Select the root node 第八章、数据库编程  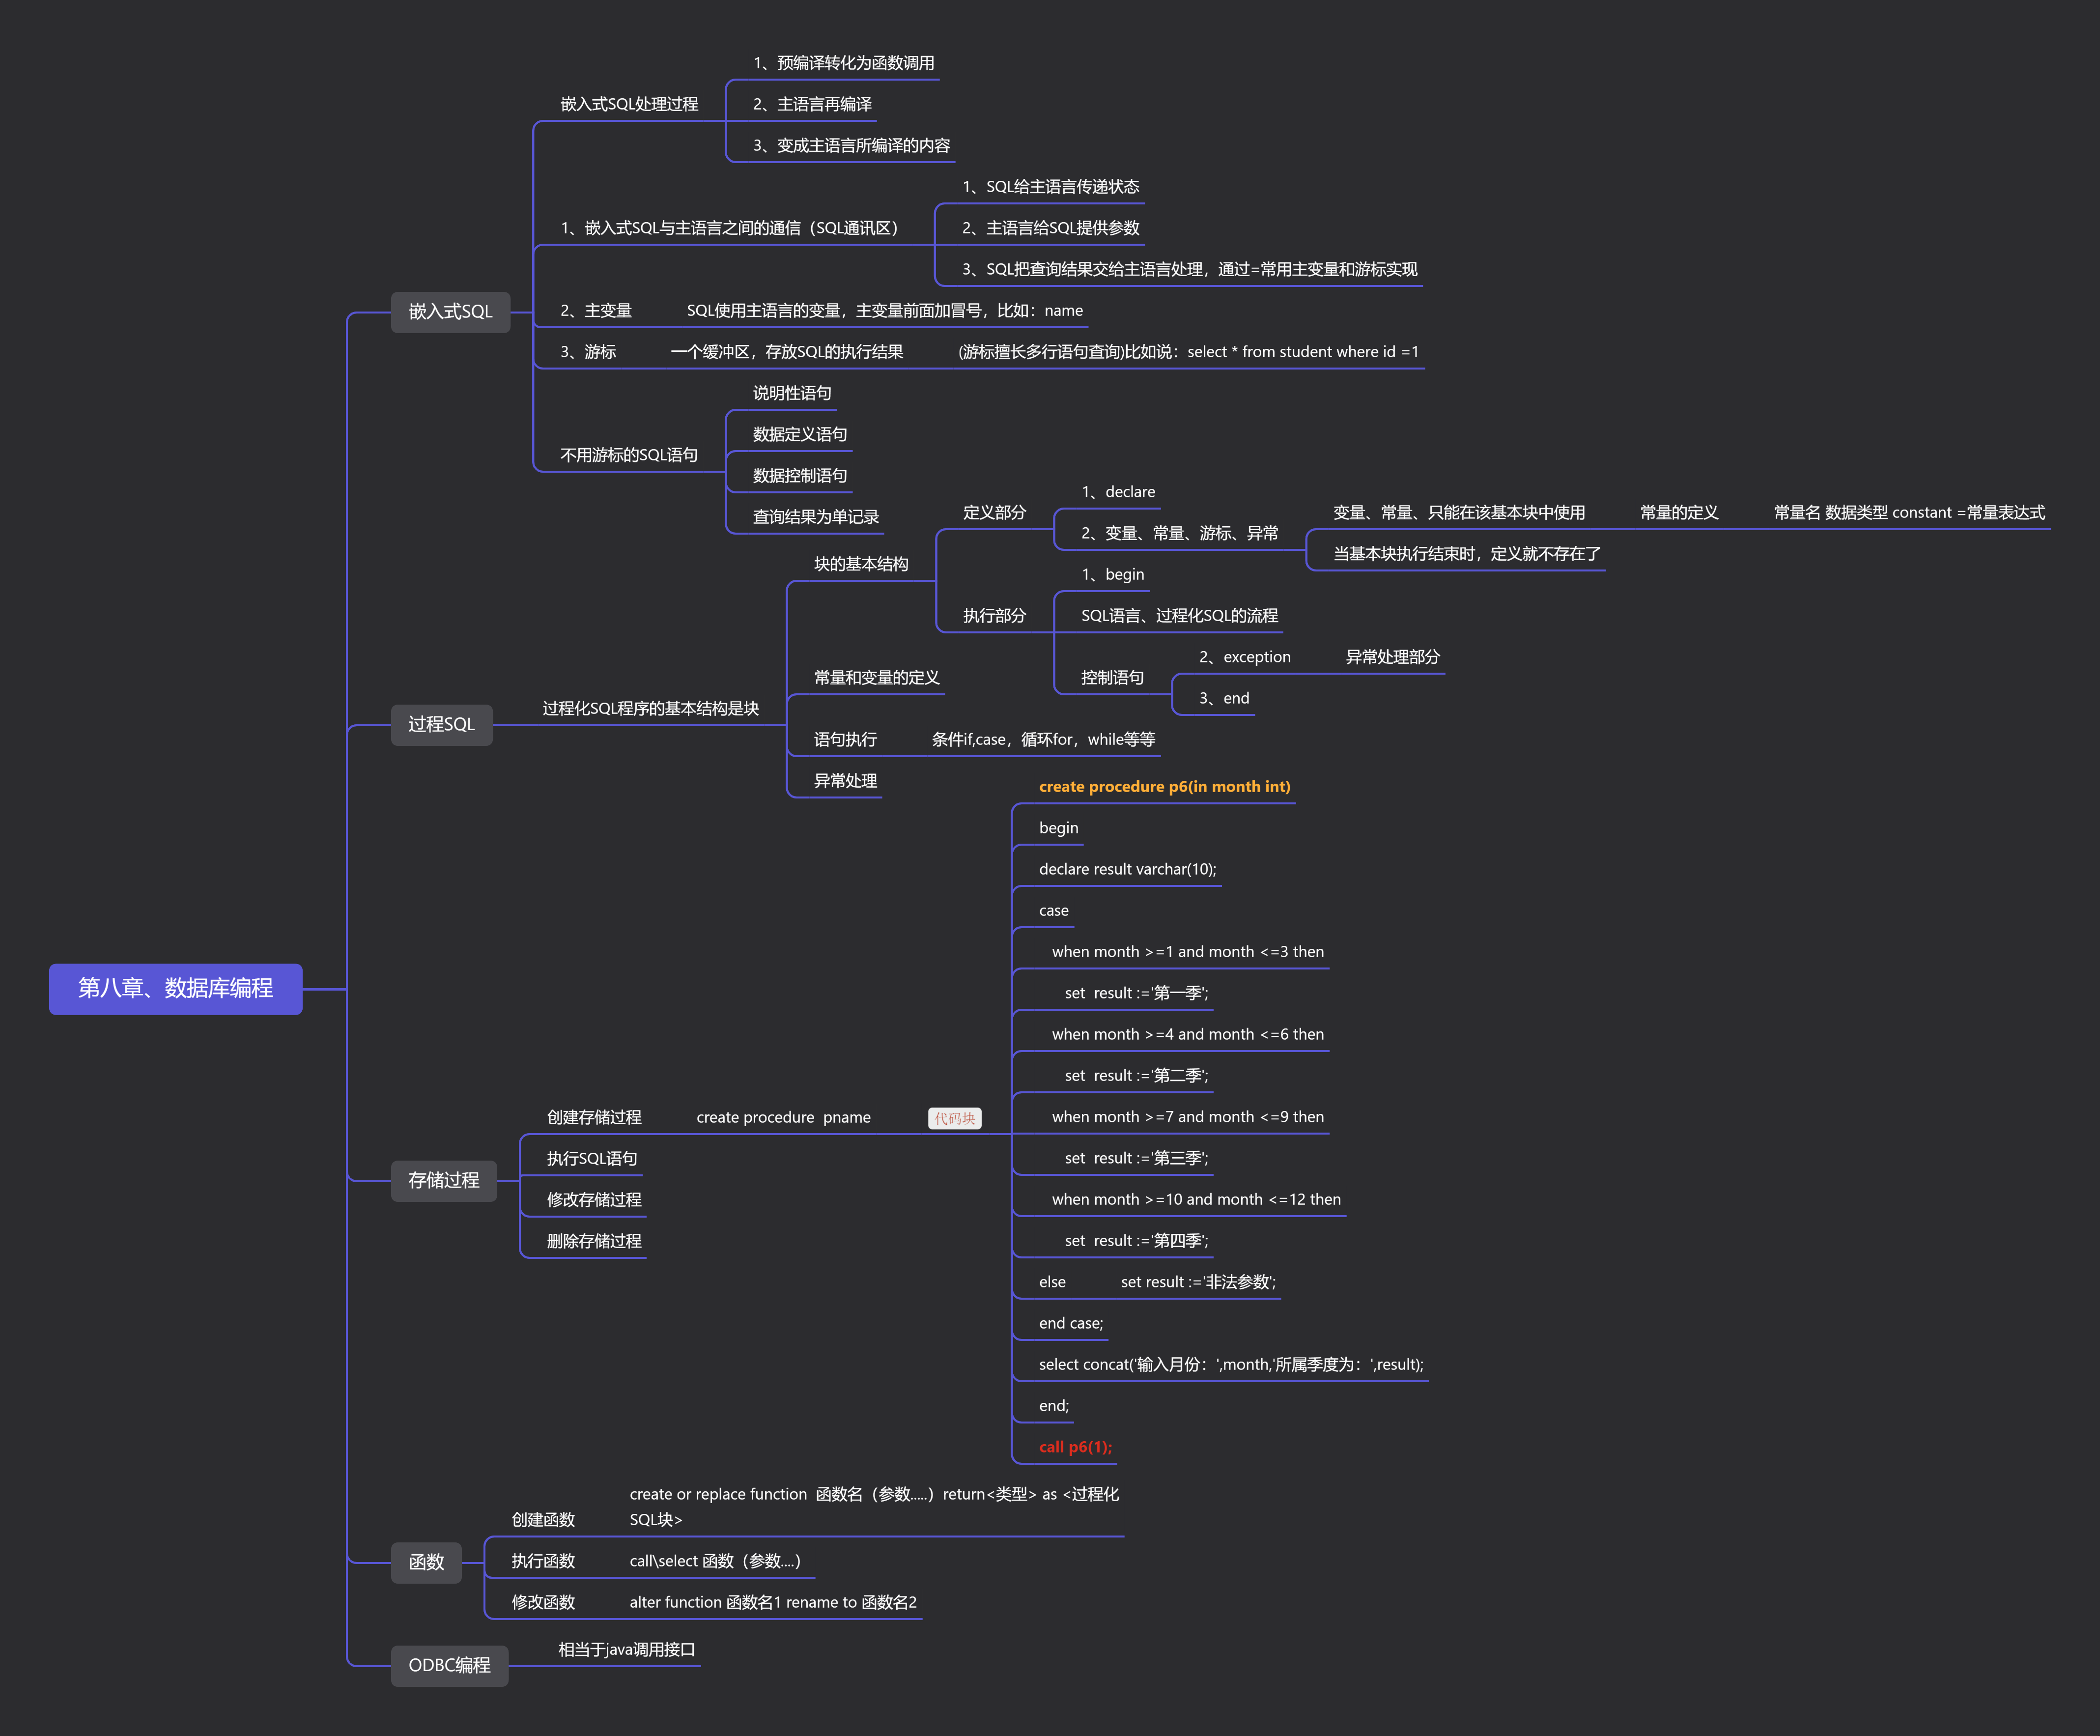175,988
